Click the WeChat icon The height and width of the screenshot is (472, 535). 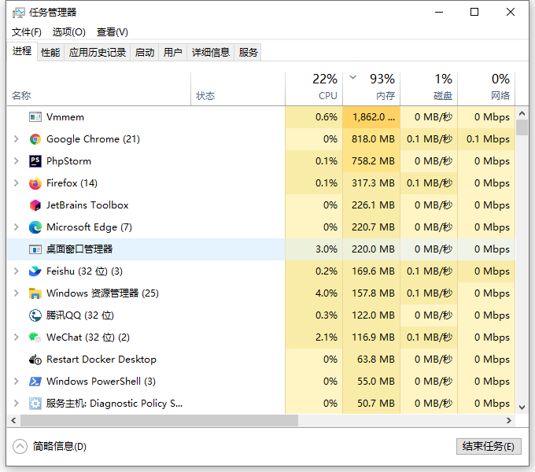[x=35, y=337]
